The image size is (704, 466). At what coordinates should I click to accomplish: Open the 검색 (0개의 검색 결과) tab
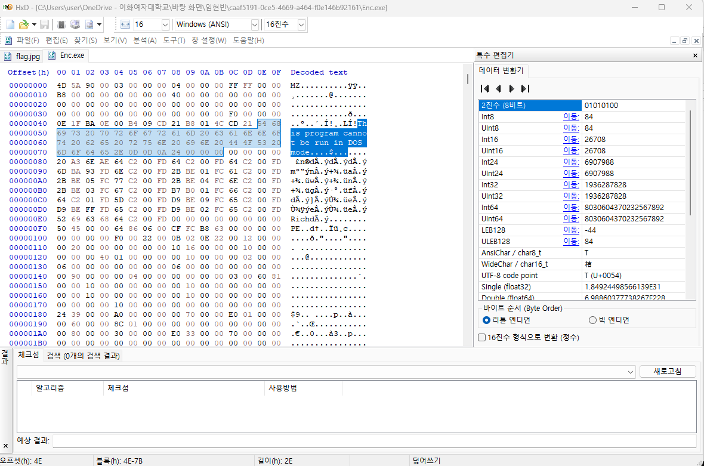(x=83, y=356)
